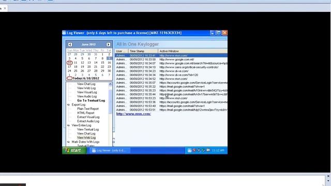Select June 15 in the calendar
Screen dimensions: 331x186
(102, 63)
